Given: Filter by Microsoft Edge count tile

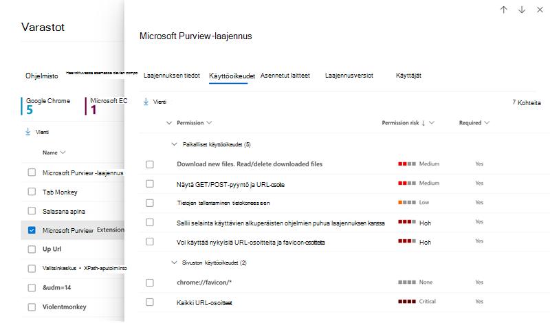Looking at the screenshot, I should point(107,106).
